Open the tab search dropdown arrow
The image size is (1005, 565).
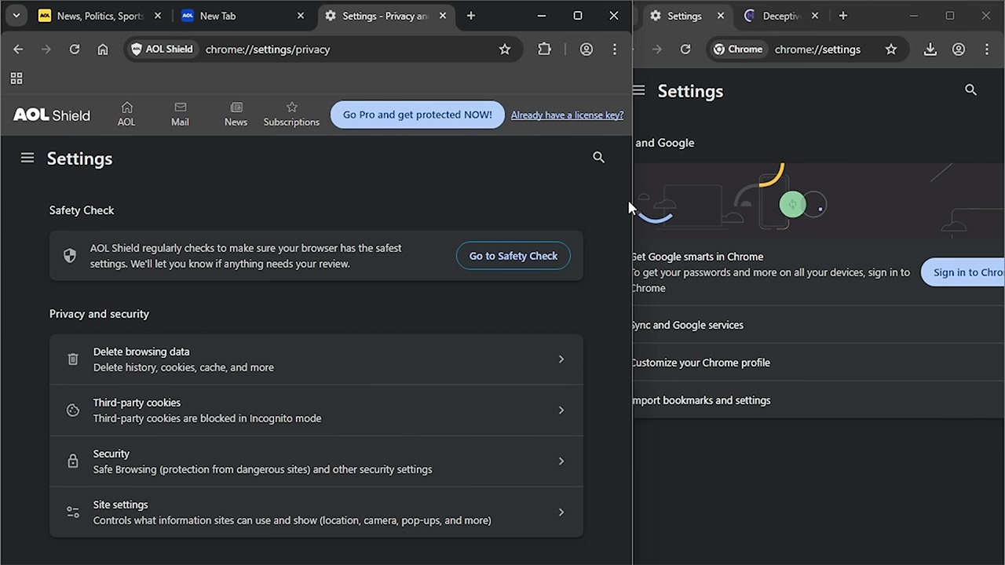click(16, 15)
